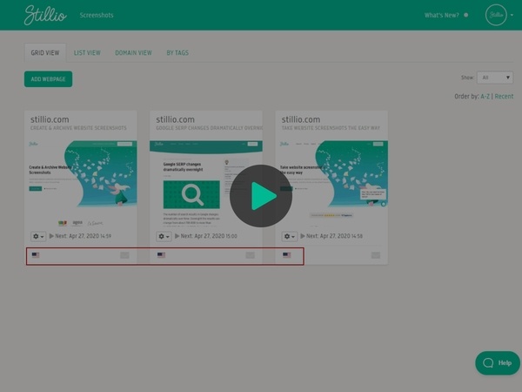
Task: Click 'Take Website Screenshots the Easy Way' subtitle
Action: (x=331, y=128)
